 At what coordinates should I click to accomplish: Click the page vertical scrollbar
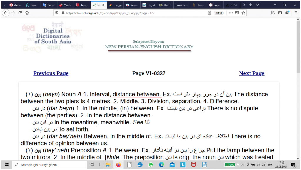(x=298, y=88)
